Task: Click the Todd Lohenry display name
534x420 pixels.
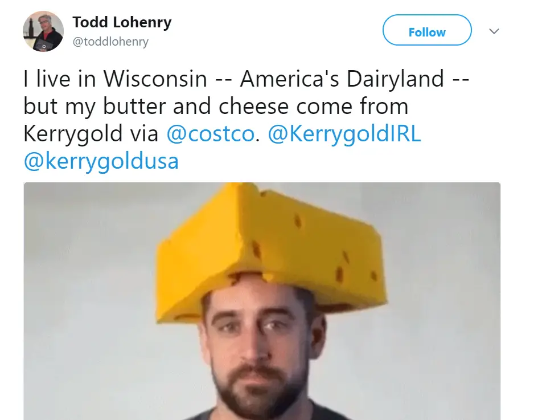Action: click(x=122, y=22)
